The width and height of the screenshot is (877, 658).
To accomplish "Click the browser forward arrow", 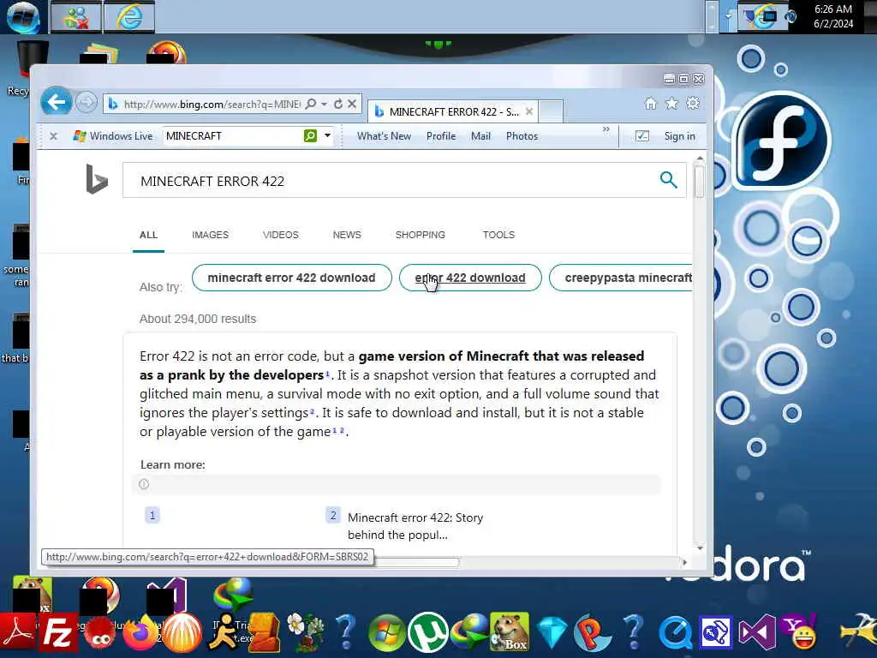I will coord(86,103).
